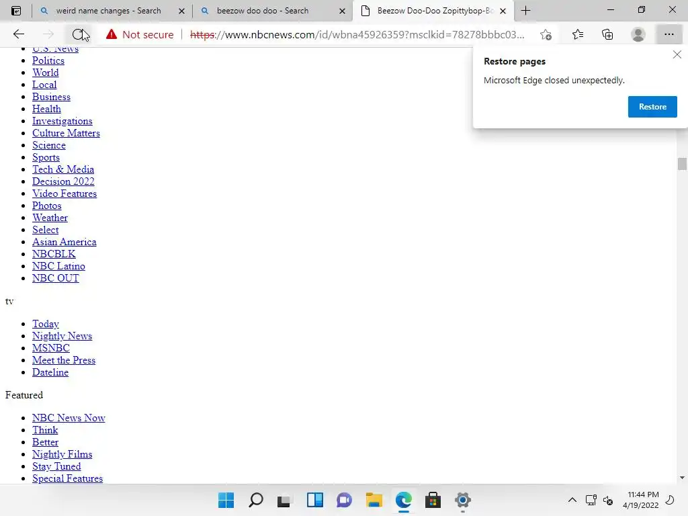Refresh the page with reload icon
Image resolution: width=688 pixels, height=516 pixels.
coord(78,34)
